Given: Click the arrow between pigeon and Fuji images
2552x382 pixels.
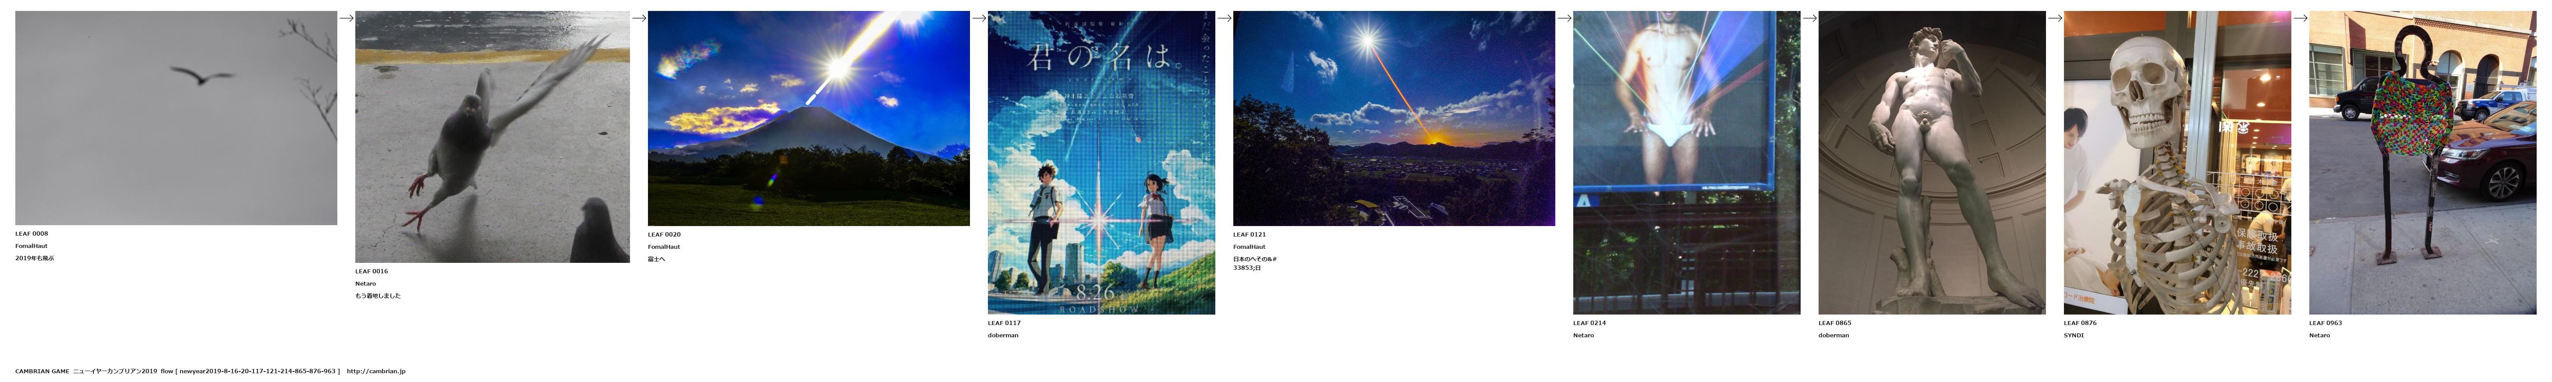Looking at the screenshot, I should click(639, 18).
